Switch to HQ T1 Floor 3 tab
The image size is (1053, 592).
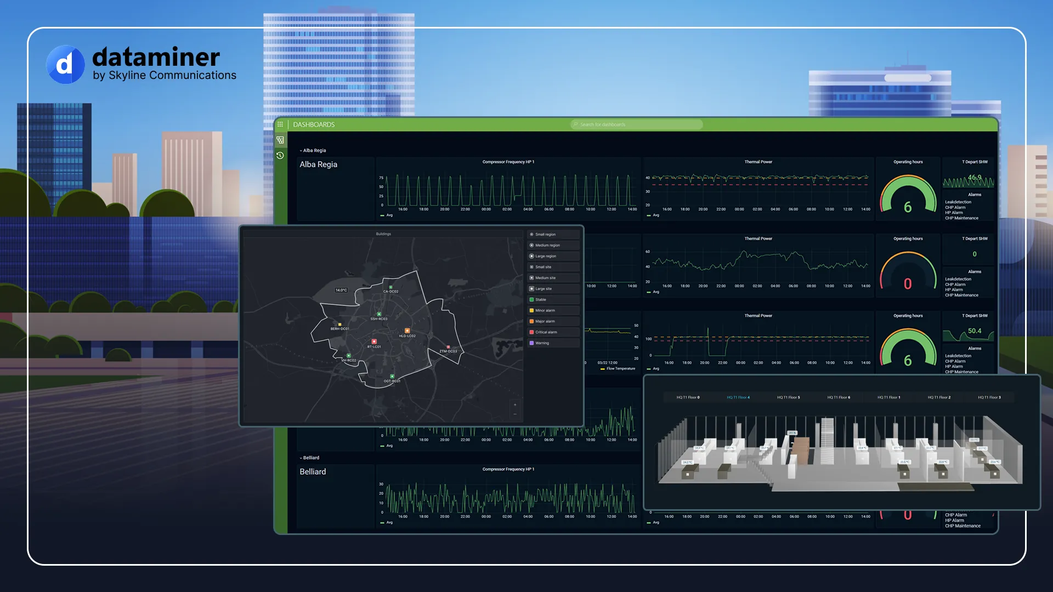point(989,397)
